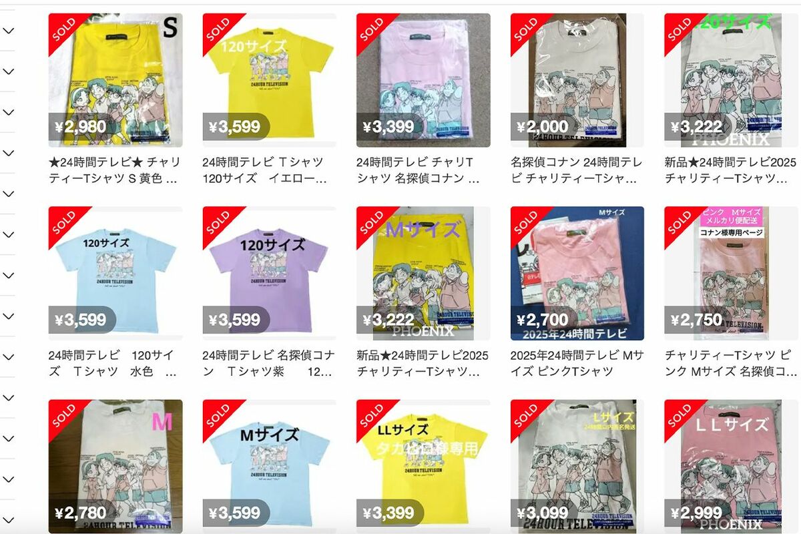This screenshot has height=534, width=801.
Task: Click the title link ★24時間テレビ★ チャリティーTシャツ S 黄色
Action: coord(113,170)
